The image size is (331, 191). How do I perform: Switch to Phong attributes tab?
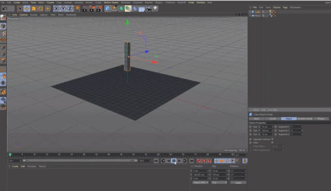(x=321, y=119)
